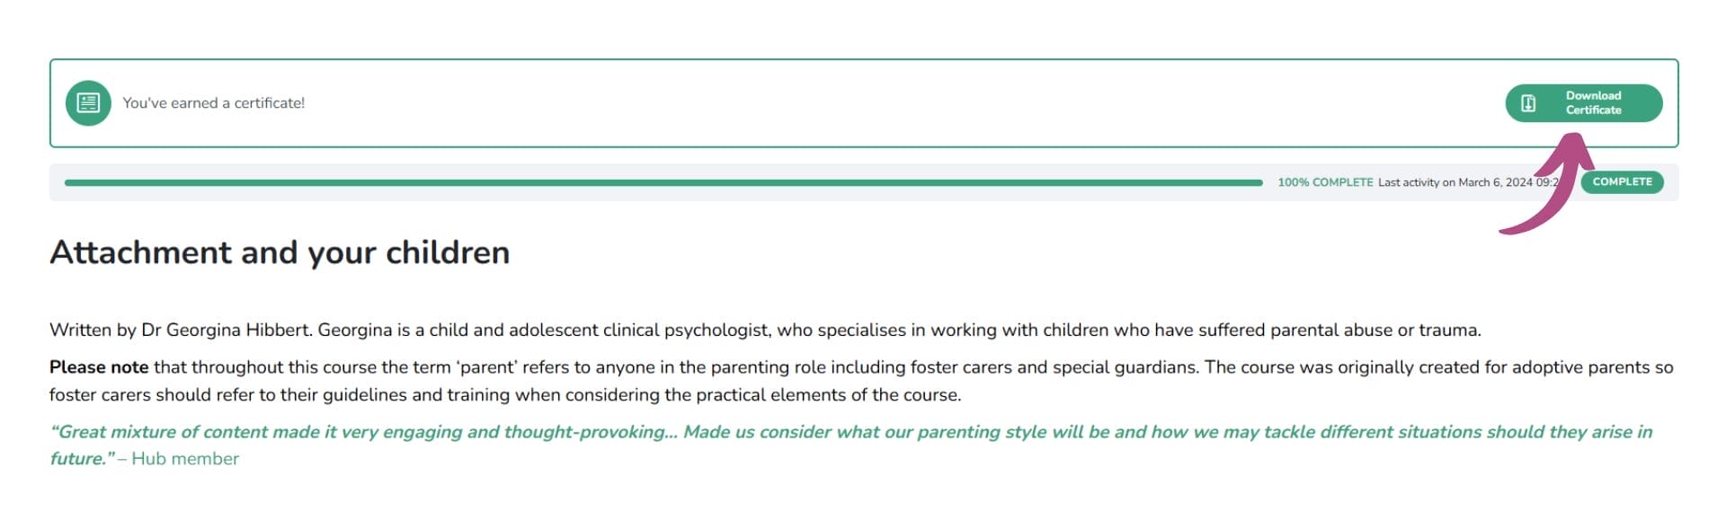This screenshot has height=511, width=1726.
Task: Click the "Hub member" attribution text
Action: [x=185, y=459]
